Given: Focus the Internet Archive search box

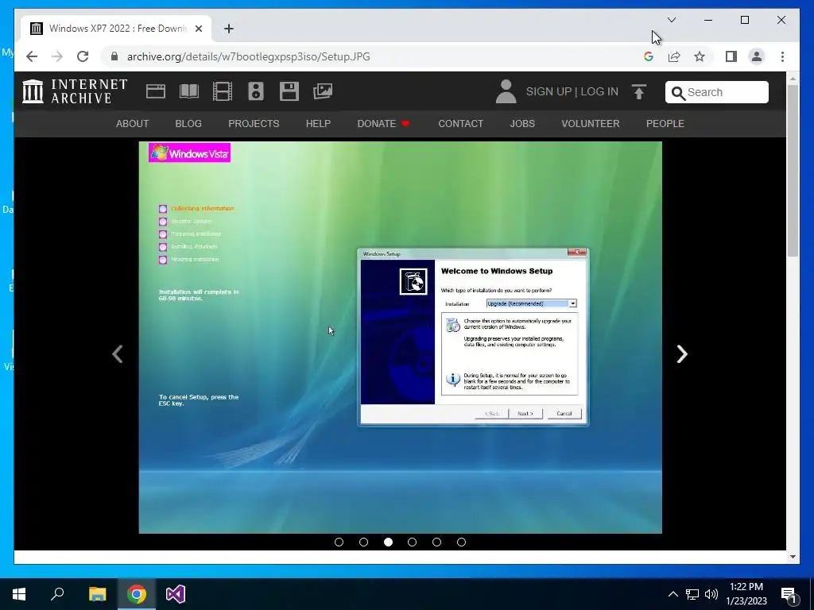Looking at the screenshot, I should point(717,92).
